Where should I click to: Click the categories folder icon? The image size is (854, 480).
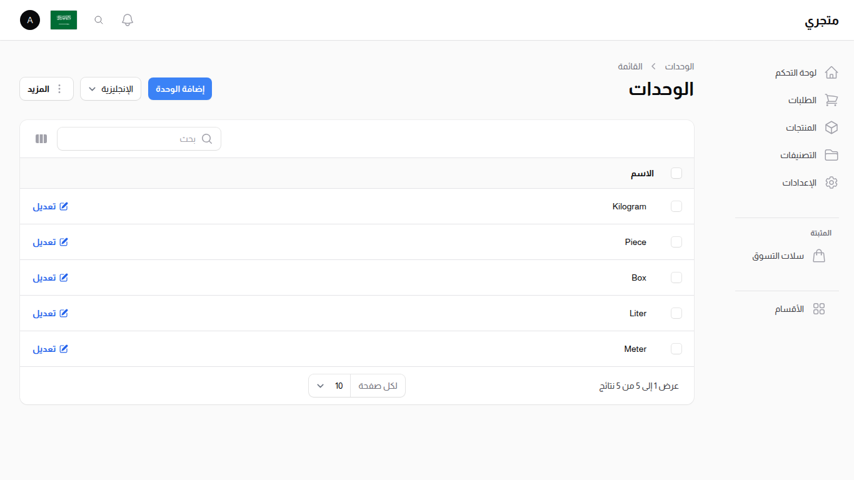[831, 154]
